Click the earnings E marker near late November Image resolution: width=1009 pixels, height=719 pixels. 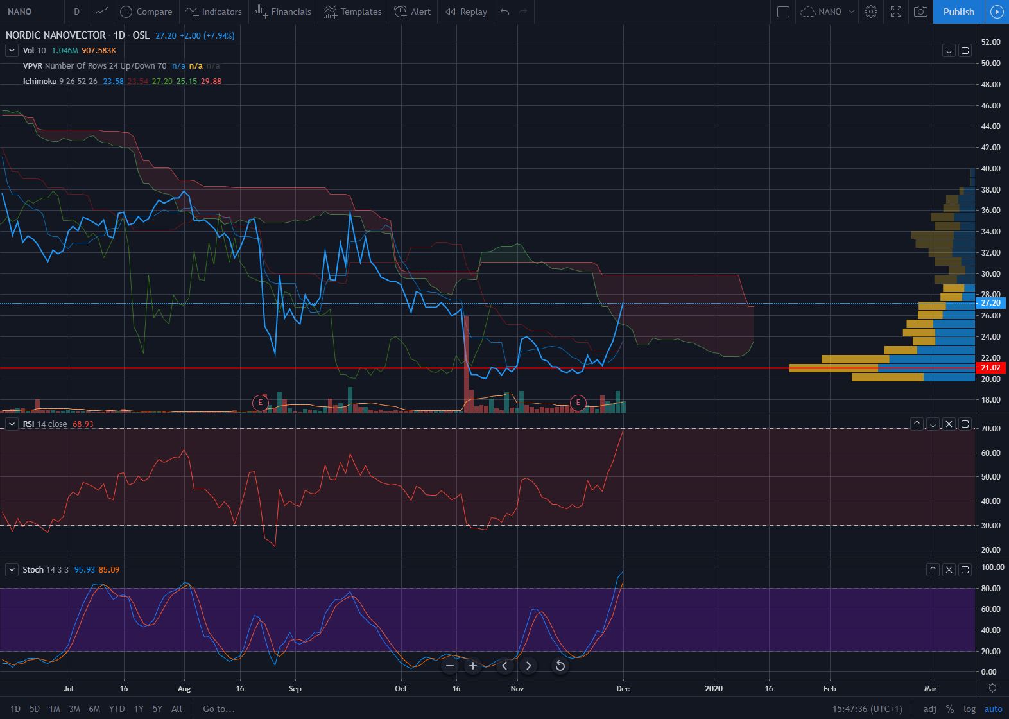point(578,403)
